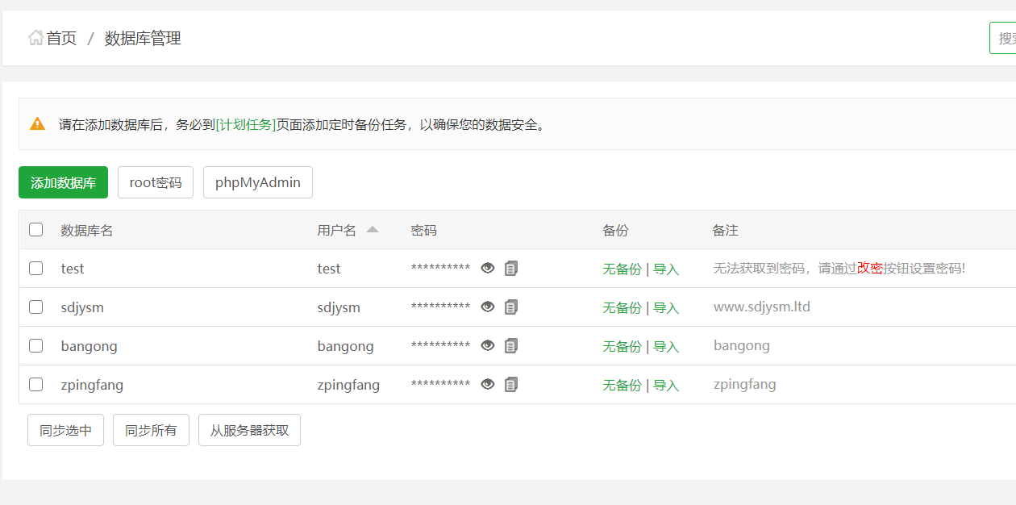The width and height of the screenshot is (1016, 505).
Task: Click the orange warning triangle icon
Action: click(38, 124)
